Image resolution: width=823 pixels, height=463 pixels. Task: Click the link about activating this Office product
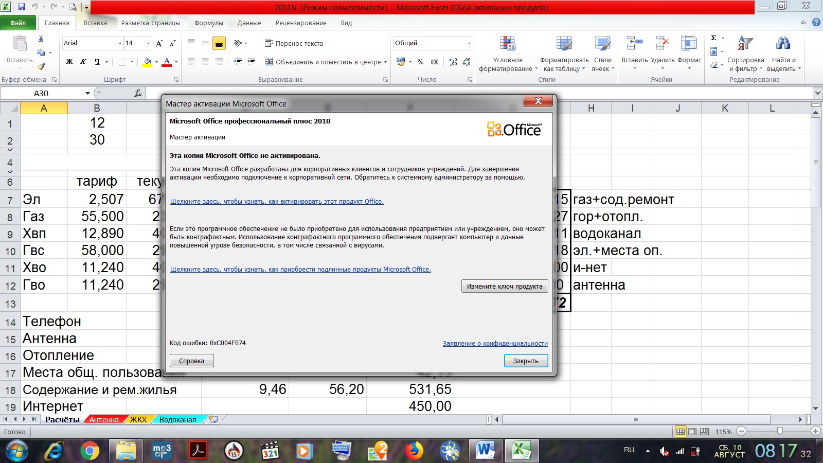277,201
